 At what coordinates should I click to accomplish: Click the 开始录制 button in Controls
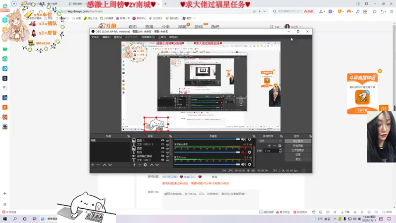point(298,146)
